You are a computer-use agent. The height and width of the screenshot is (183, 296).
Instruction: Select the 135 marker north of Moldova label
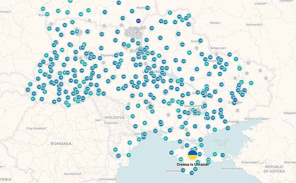pos(128,108)
